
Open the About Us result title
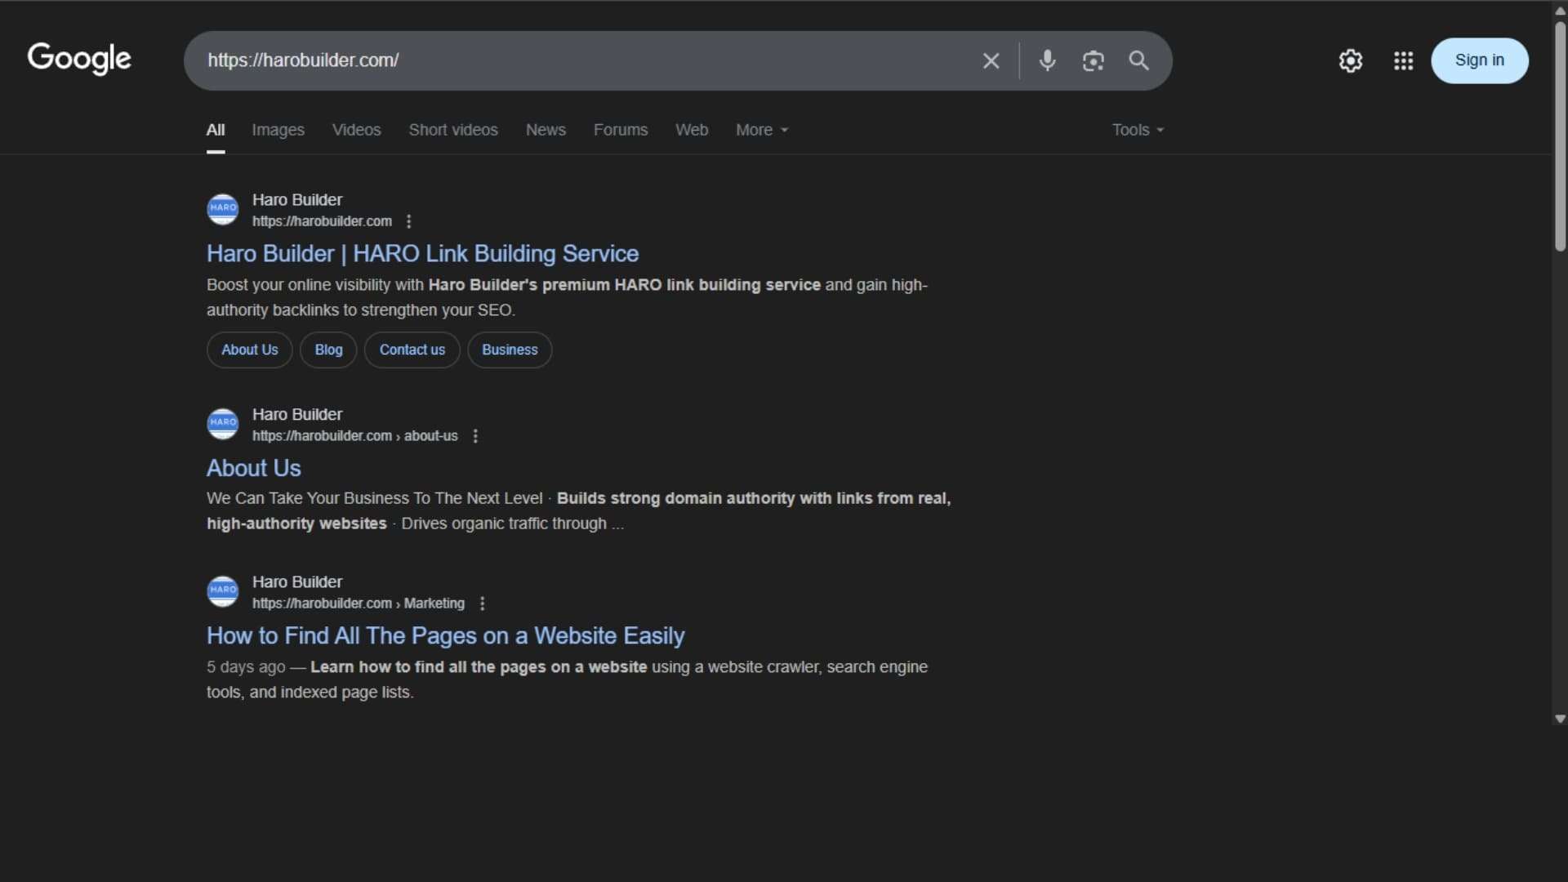point(253,468)
